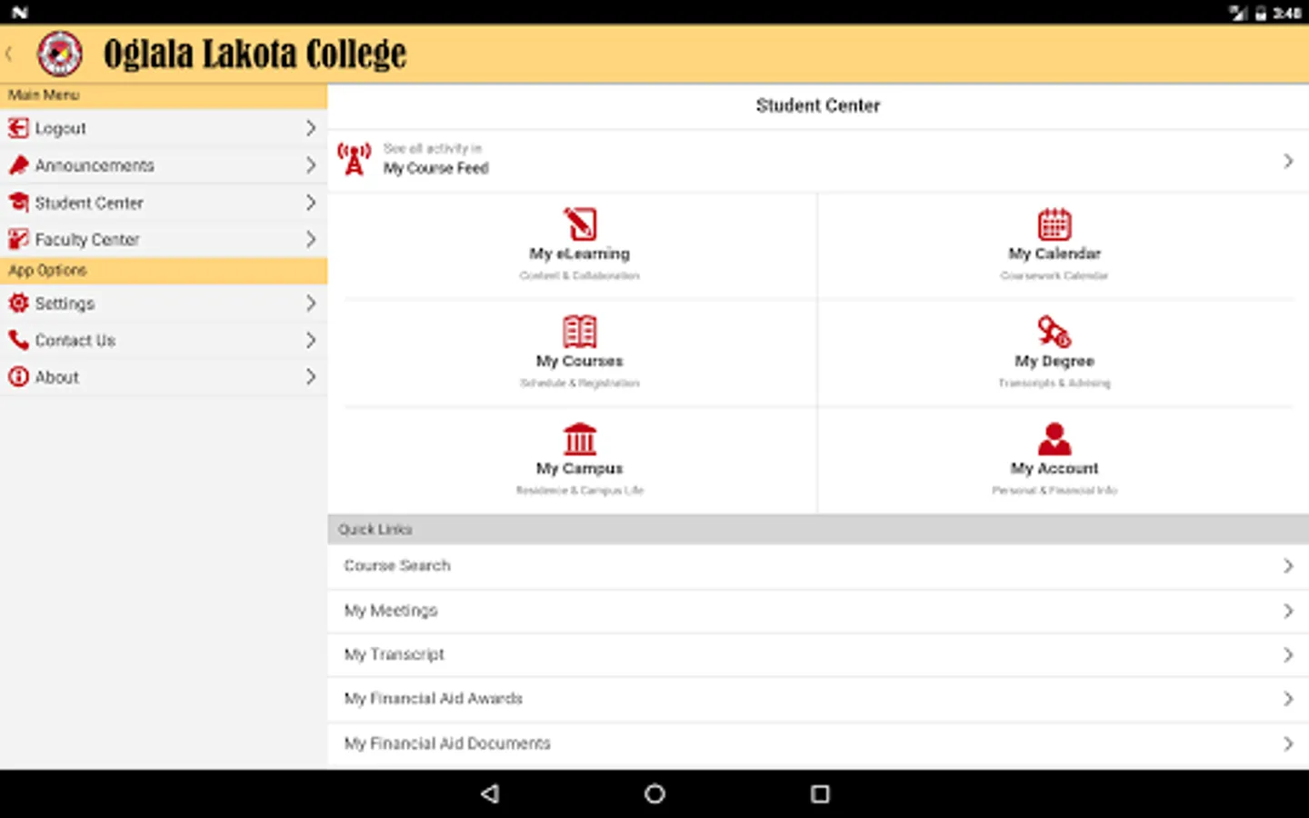Open the My eLearning pencil icon
This screenshot has height=818, width=1309.
(x=580, y=224)
